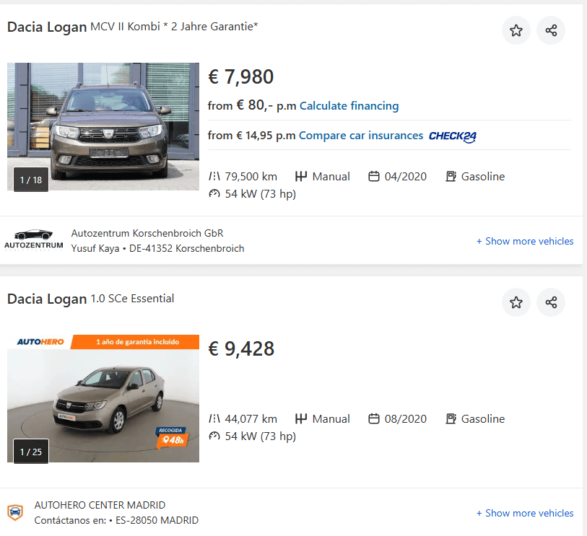The image size is (587, 536).
Task: Click the AUTOHERO CENTER MADRID dealer name
Action: [100, 505]
